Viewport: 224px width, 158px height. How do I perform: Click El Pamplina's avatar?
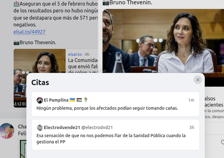tap(40, 100)
